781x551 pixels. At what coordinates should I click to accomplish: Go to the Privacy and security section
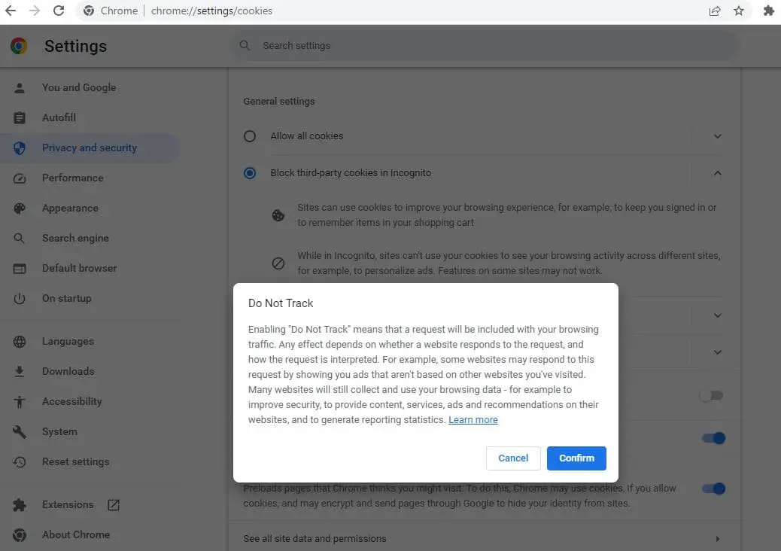coord(90,148)
